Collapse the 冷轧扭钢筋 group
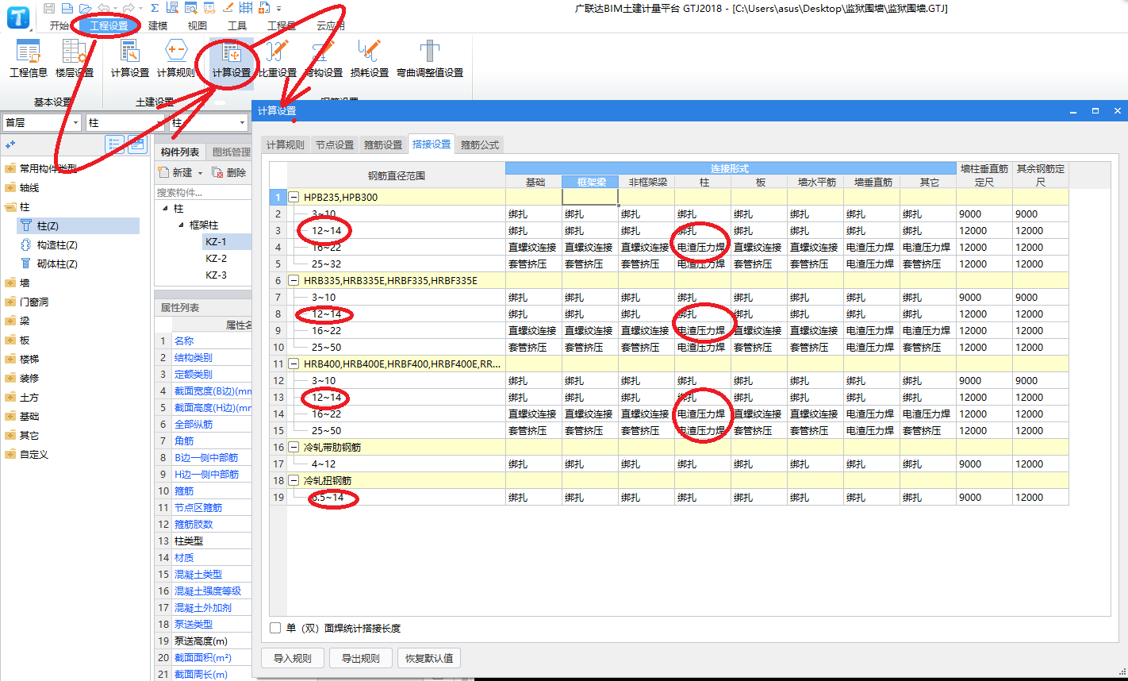 (294, 480)
